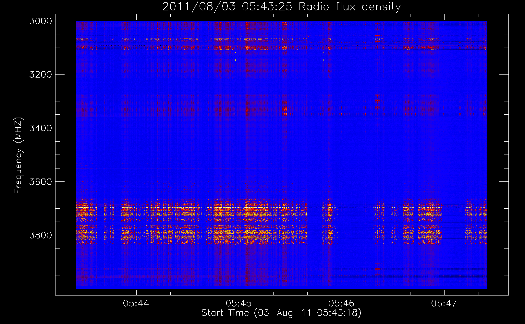Click the 'Start Time (03-Aug-11 05:43:18)' x-axis label
Screen dimensions: 525x324
[281, 313]
